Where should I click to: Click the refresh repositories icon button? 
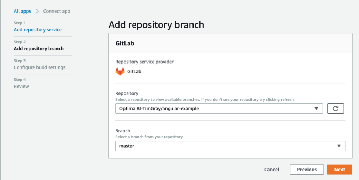336,109
